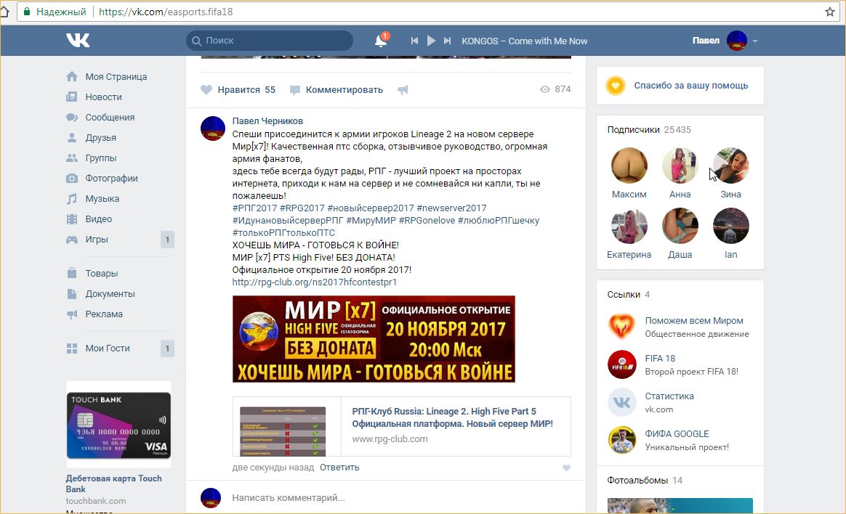This screenshot has height=514, width=846.
Task: Open the Подписчики 25435 list
Action: pyautogui.click(x=649, y=130)
